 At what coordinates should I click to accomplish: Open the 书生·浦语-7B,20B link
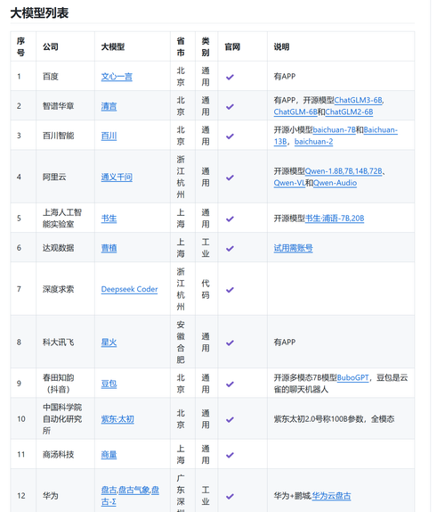(x=335, y=219)
